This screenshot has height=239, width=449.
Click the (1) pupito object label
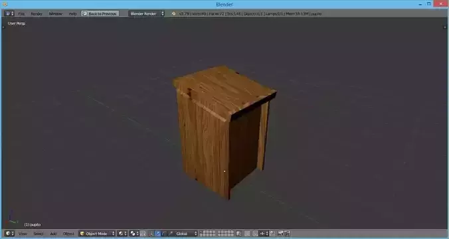[x=33, y=224]
